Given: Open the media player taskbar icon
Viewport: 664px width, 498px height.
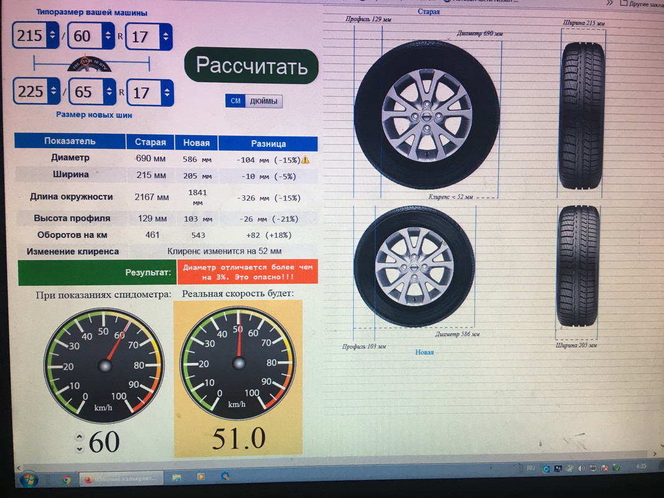Looking at the screenshot, I should click(x=201, y=477).
